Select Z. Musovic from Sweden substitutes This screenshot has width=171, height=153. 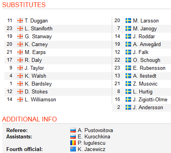tap(145, 84)
